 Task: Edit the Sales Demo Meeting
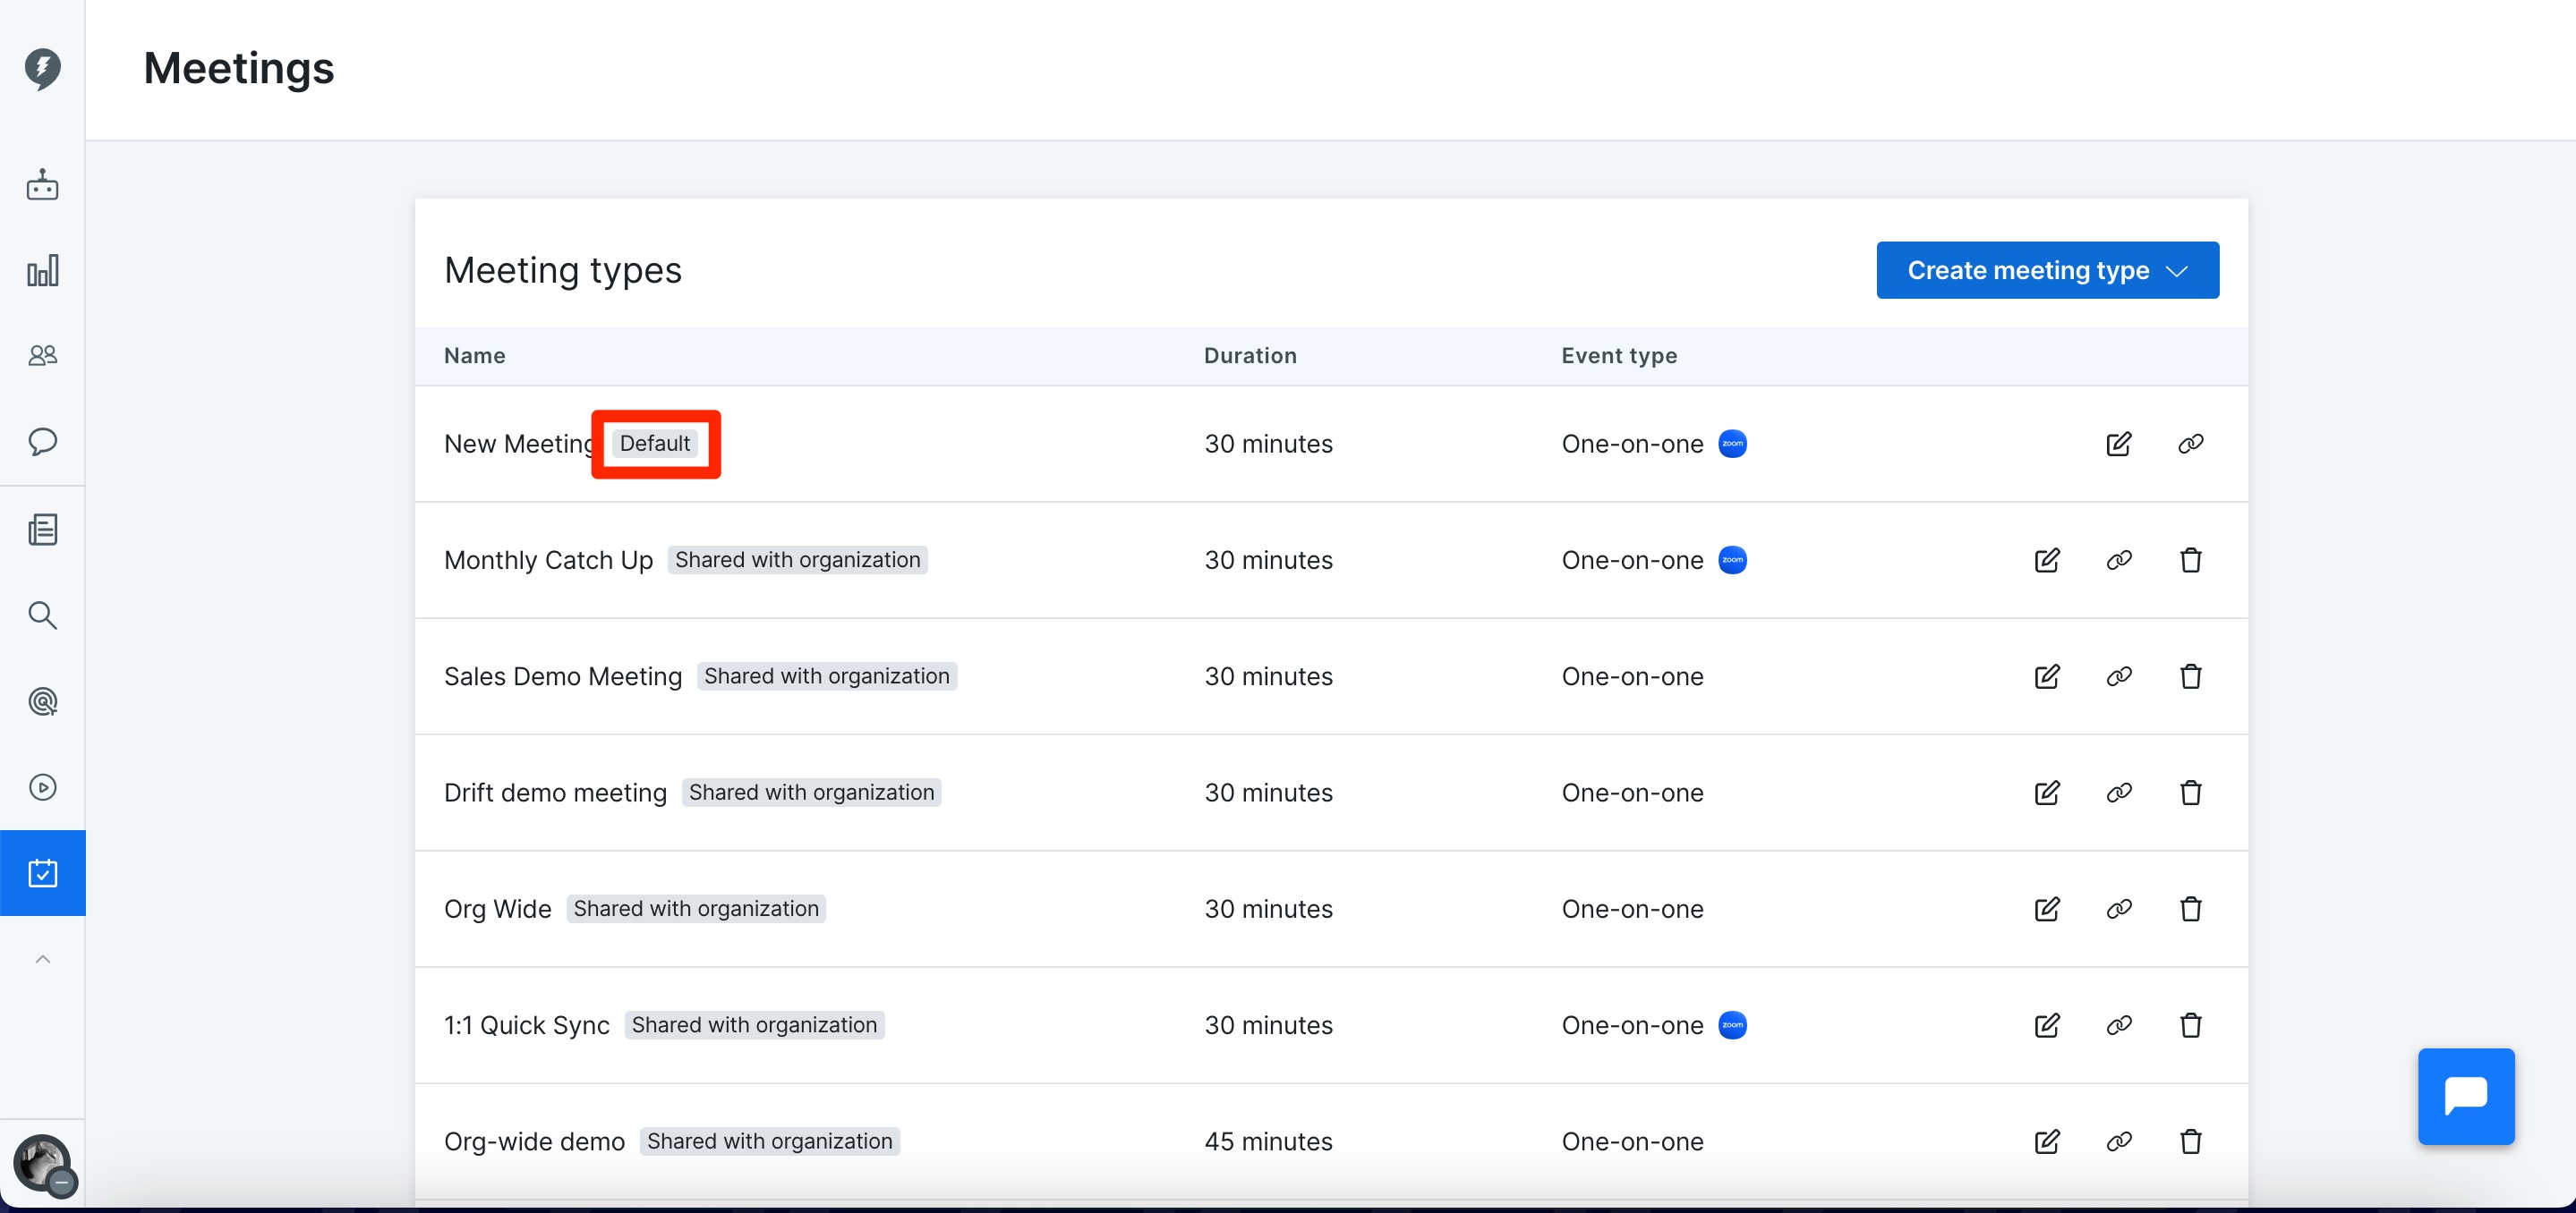[x=2046, y=676]
